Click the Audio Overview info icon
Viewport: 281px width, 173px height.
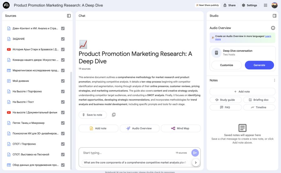(273, 28)
